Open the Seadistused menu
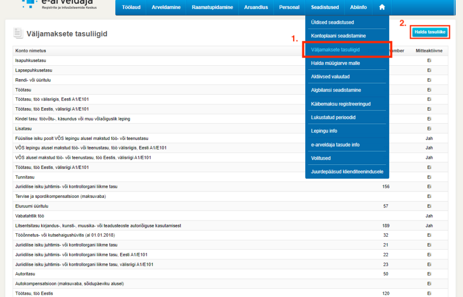Image resolution: width=463 pixels, height=297 pixels. click(325, 7)
